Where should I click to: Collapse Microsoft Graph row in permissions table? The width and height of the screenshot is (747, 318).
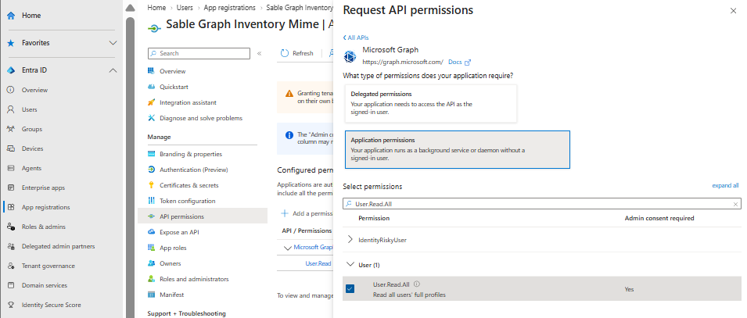click(x=287, y=248)
